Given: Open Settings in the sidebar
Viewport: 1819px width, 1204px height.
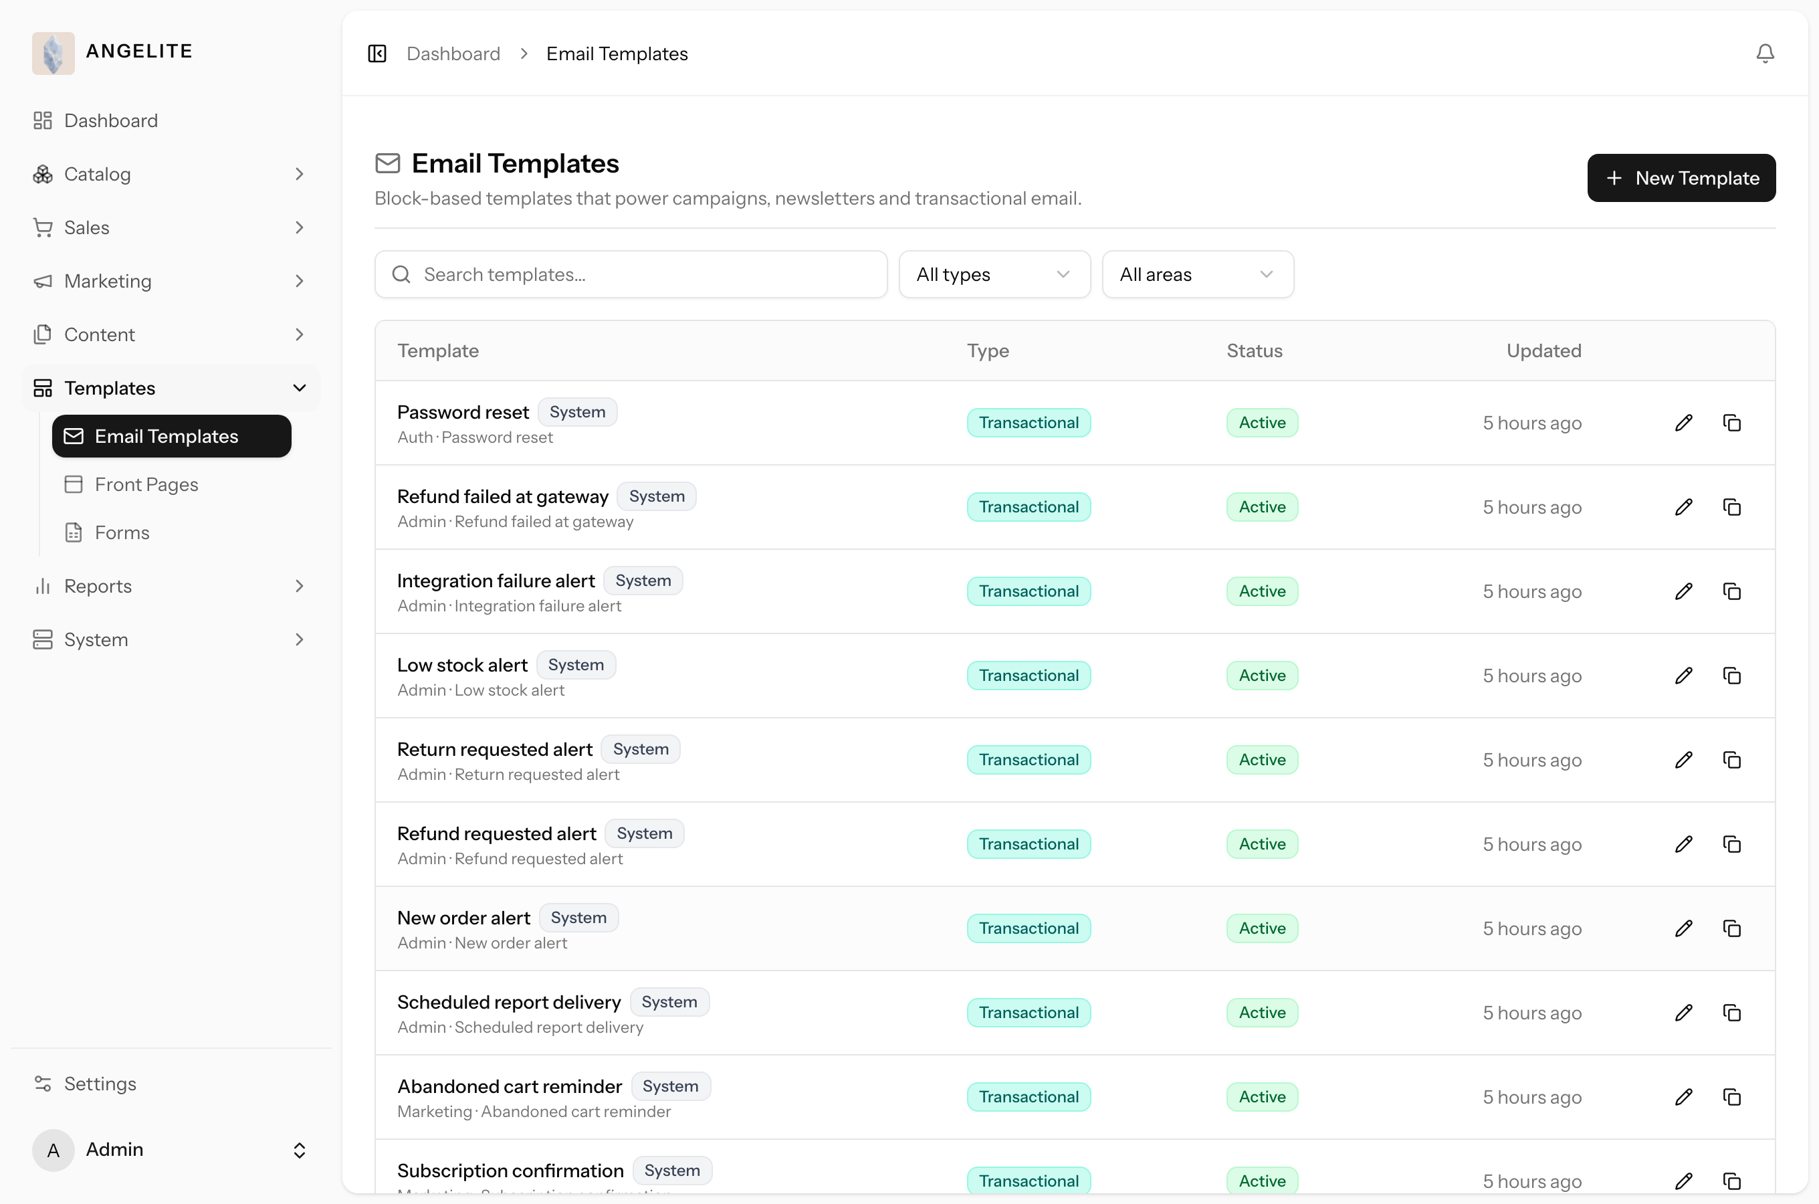Looking at the screenshot, I should [171, 1084].
